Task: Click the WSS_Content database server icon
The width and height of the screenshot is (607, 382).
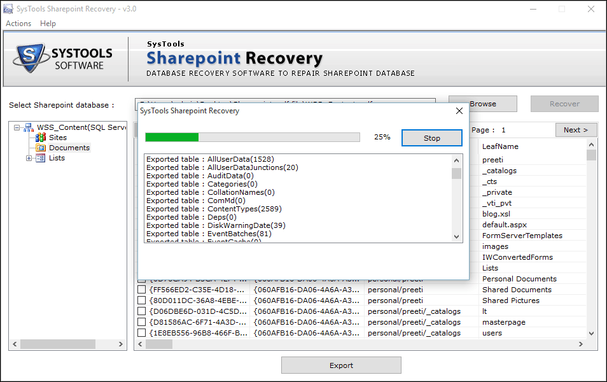Action: click(x=29, y=127)
